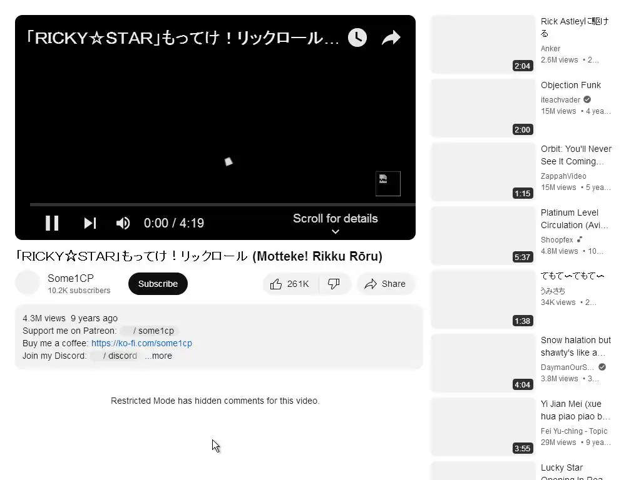The width and height of the screenshot is (641, 480).
Task: Open the Objection Funk video thumbnail
Action: pyautogui.click(x=483, y=107)
